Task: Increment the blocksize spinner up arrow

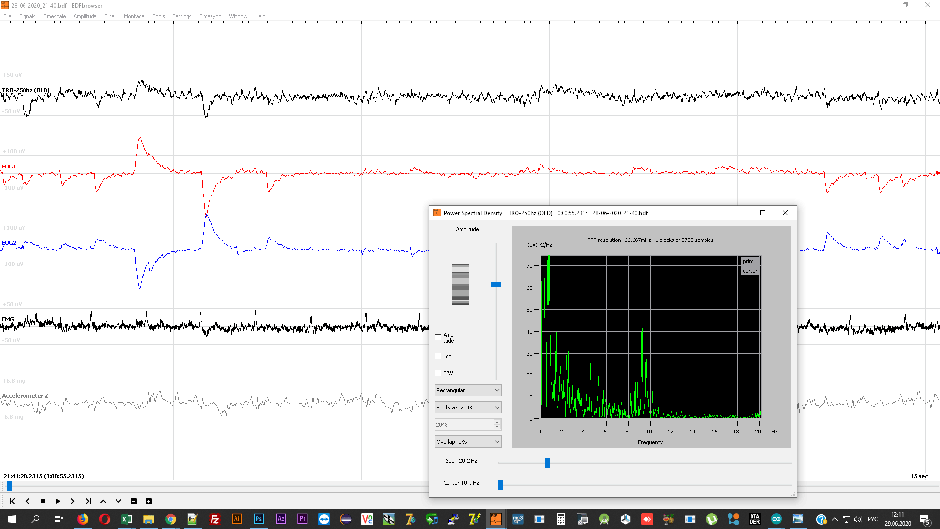Action: 497,422
